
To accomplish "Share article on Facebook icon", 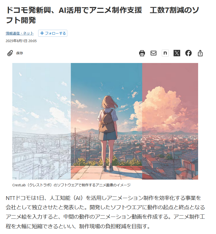I will (188, 53).
